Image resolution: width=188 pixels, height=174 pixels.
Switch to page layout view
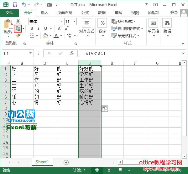[x=109, y=170]
